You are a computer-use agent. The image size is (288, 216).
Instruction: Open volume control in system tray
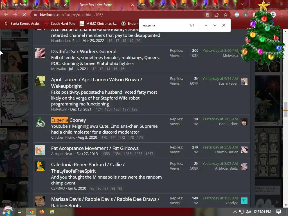pos(248,212)
